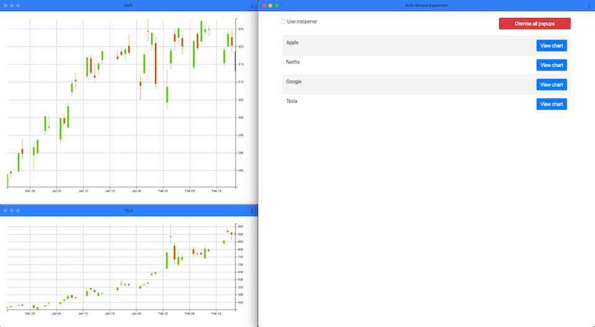Open the Multi-Window Experiment three-dot menu
Image resolution: width=595 pixels, height=327 pixels.
(589, 6)
